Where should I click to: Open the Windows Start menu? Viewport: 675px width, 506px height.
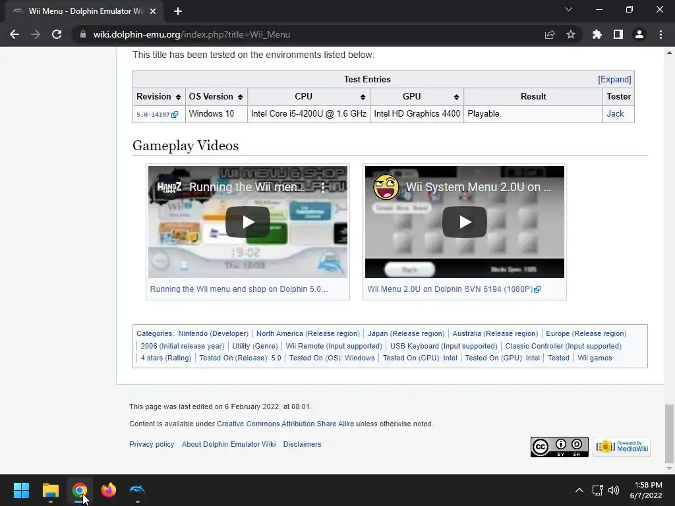click(21, 490)
